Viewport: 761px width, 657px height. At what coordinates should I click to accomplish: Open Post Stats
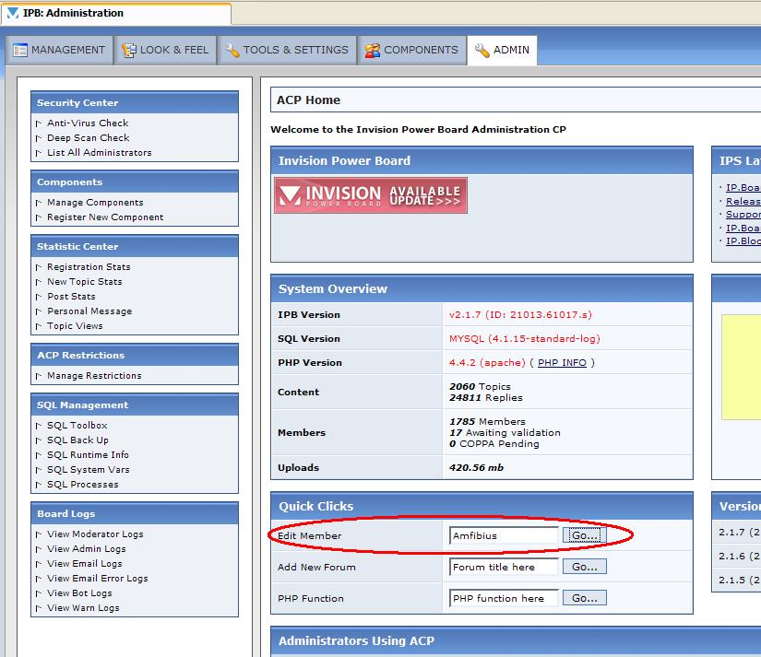point(71,297)
